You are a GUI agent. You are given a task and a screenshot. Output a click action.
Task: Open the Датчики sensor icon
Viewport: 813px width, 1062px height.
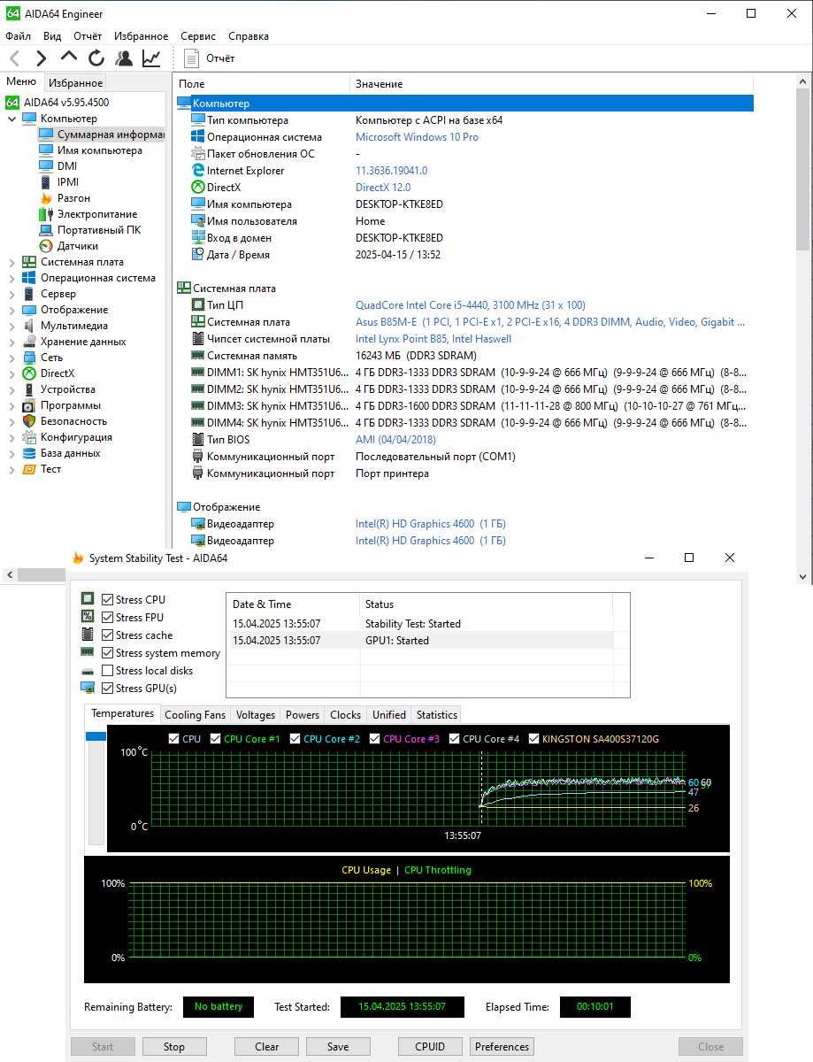pos(46,246)
